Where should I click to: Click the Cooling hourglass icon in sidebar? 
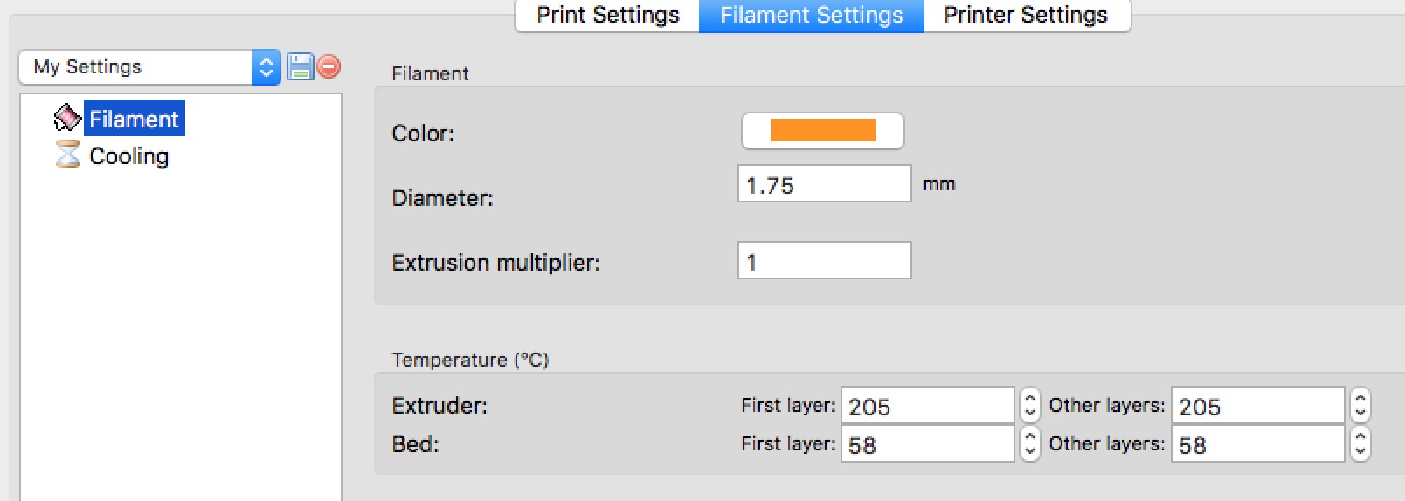pos(67,154)
